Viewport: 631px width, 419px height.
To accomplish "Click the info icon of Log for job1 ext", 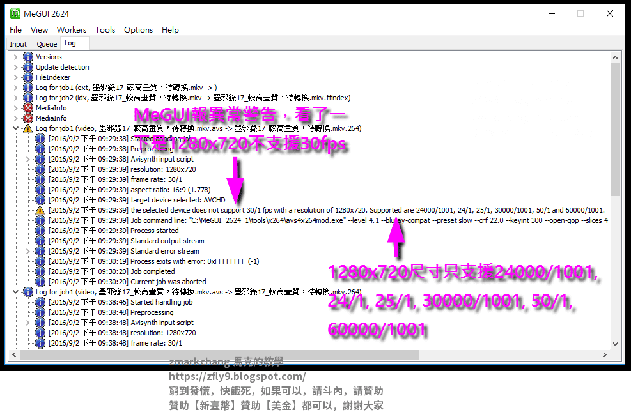I will (27, 88).
